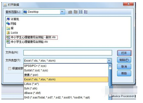Choose Excel (*.xls, *.xlsx, *.xlsm) list option
Image resolution: width=143 pixels, height=103 pixels.
tap(66, 79)
